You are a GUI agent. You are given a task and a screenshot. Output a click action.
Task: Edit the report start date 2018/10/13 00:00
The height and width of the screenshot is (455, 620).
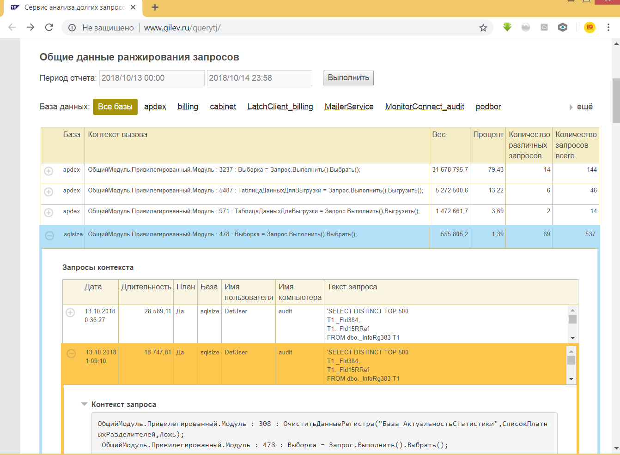[x=152, y=78]
